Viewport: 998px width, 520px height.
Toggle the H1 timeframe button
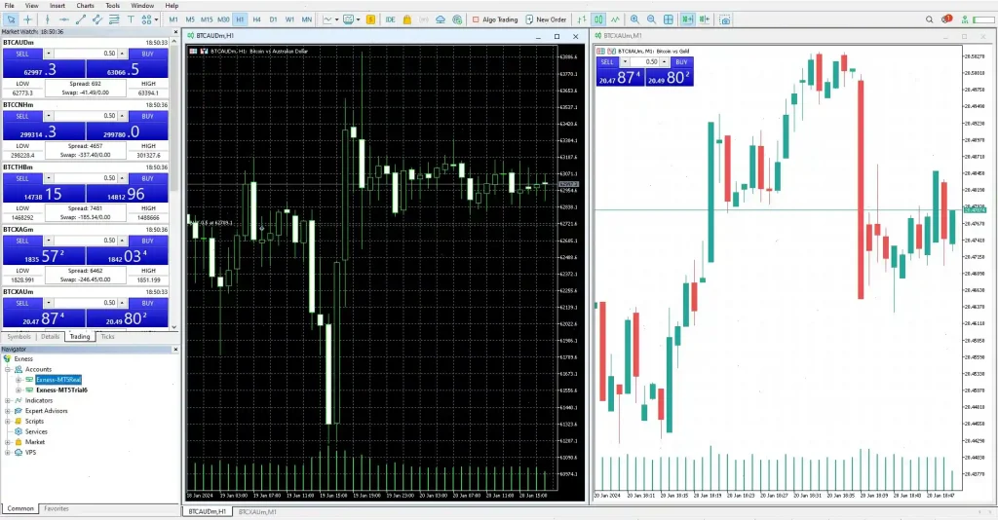[x=240, y=19]
